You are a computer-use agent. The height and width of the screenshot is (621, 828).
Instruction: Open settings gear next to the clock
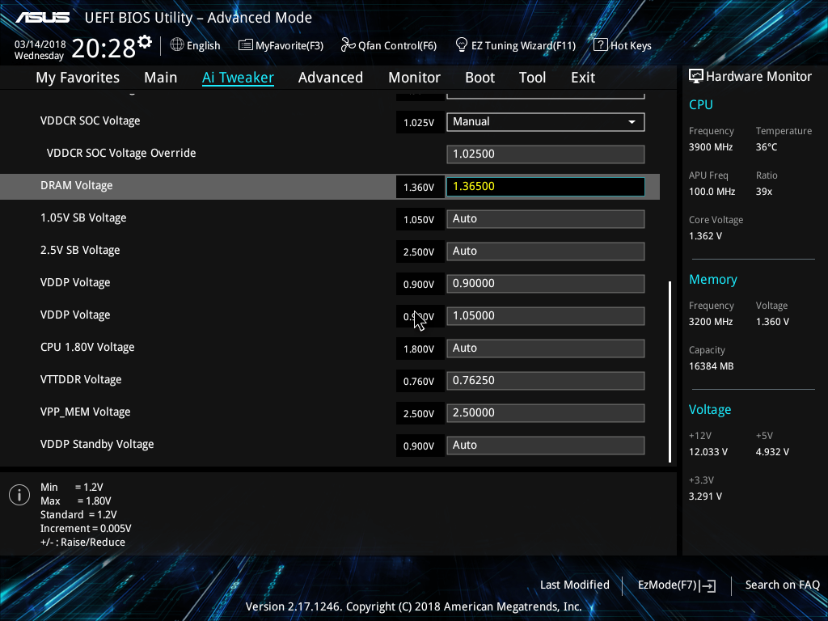point(145,42)
